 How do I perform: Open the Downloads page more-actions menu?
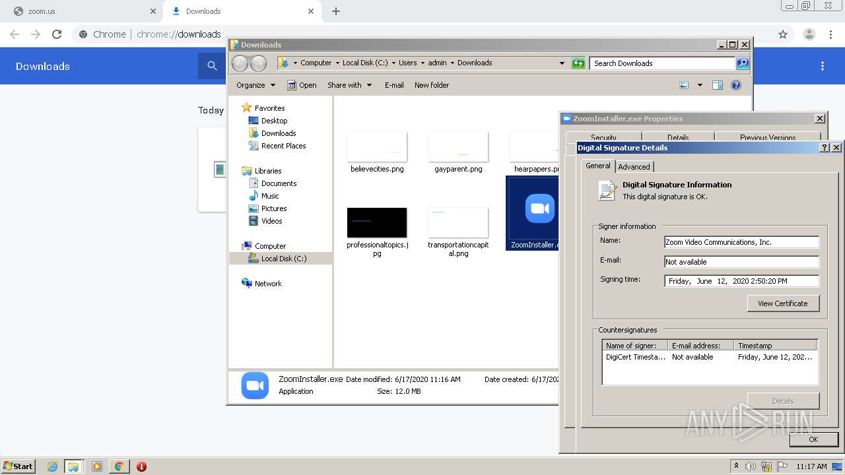pos(823,66)
